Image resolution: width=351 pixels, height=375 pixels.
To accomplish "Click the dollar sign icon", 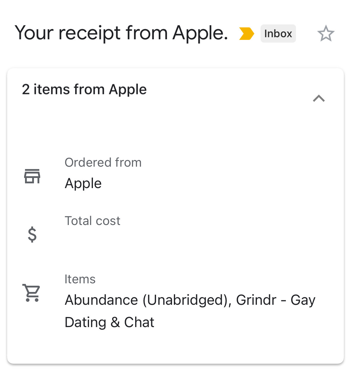I will pos(32,235).
